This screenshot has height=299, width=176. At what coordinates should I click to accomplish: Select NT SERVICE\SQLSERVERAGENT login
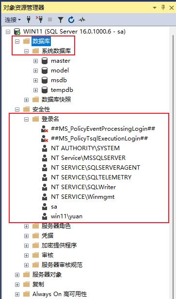pyautogui.click(x=96, y=168)
